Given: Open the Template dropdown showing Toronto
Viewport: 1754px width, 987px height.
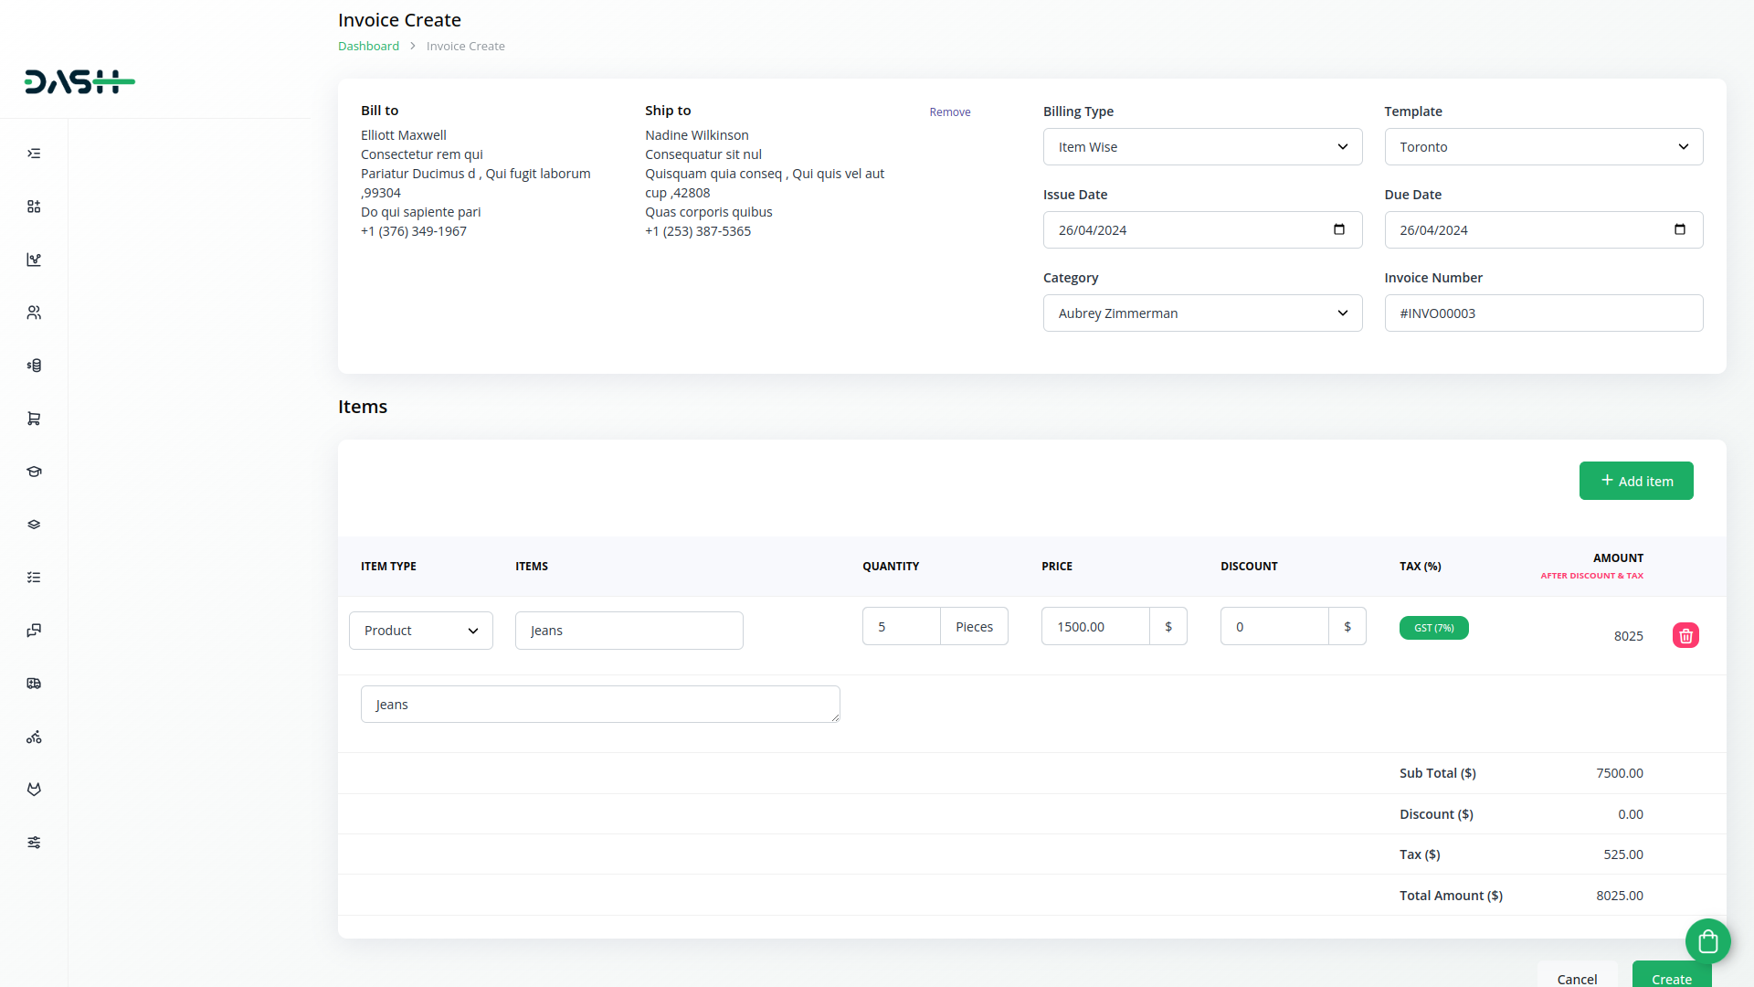Looking at the screenshot, I should pos(1543,147).
